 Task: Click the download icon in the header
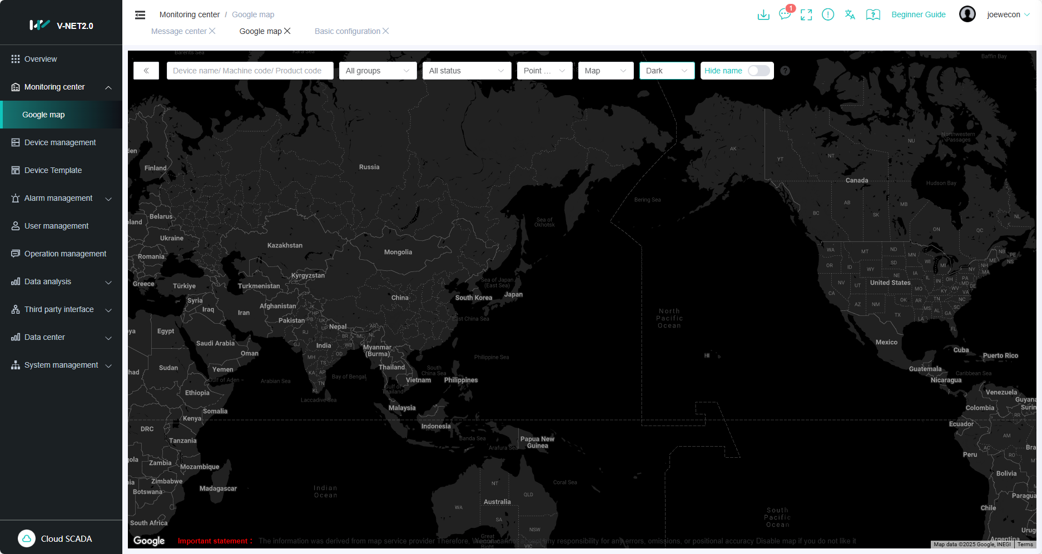point(763,15)
